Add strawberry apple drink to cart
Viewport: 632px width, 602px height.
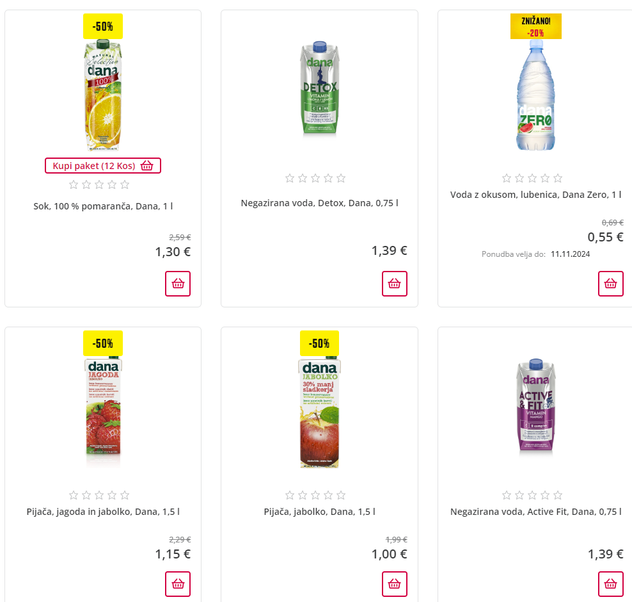pos(178,584)
